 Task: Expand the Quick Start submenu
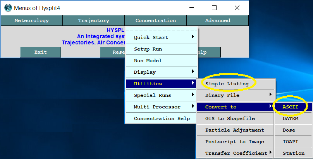point(161,37)
